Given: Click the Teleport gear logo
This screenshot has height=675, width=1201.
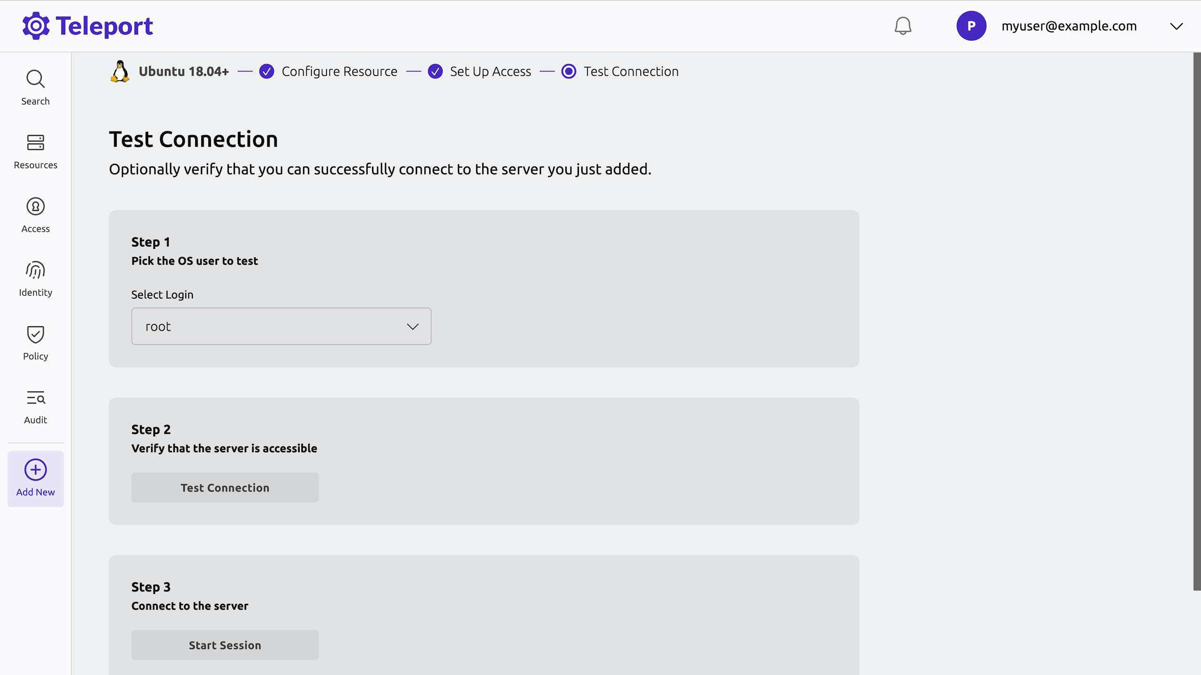Looking at the screenshot, I should (x=36, y=26).
